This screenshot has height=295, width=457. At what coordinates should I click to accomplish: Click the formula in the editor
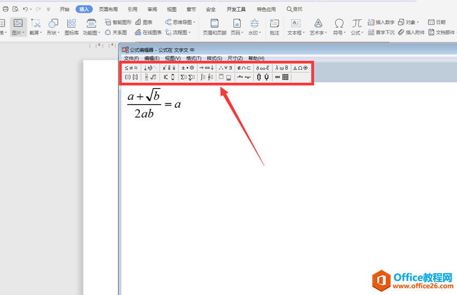(x=154, y=104)
